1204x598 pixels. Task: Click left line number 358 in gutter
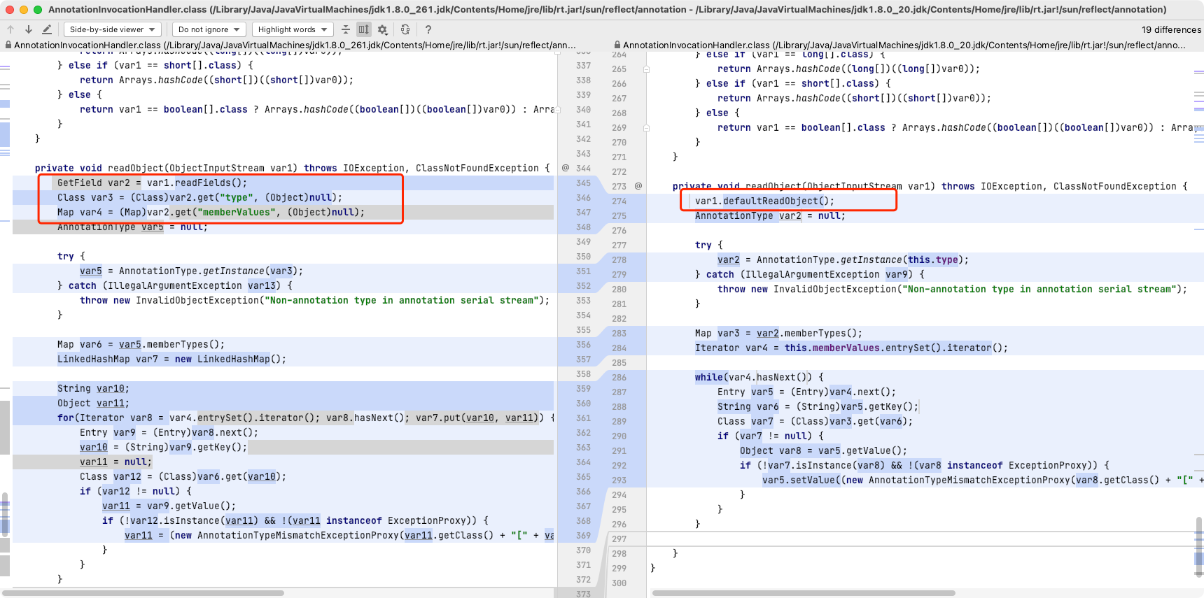[x=583, y=373]
